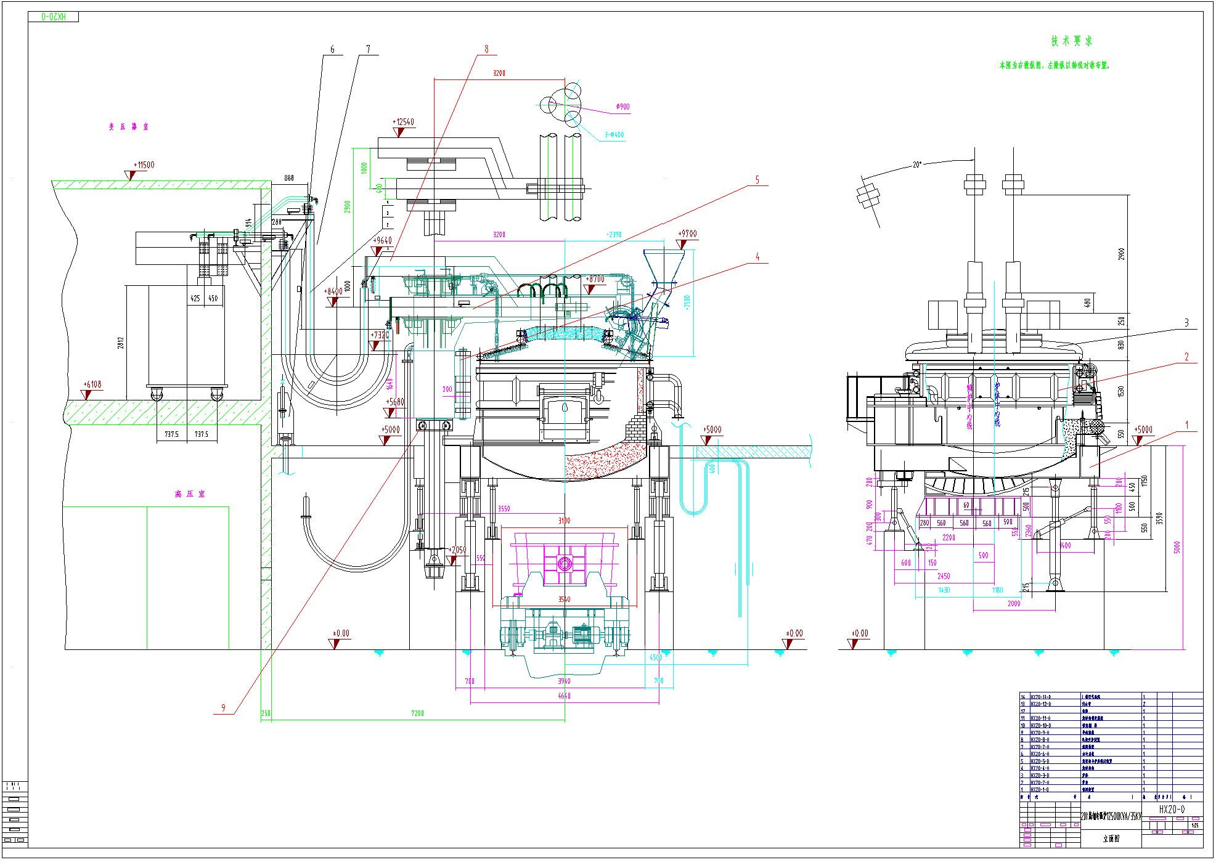Viewport: 1216px width, 865px height.
Task: Select the tilted electrode holder at 20° angle
Action: point(867,197)
